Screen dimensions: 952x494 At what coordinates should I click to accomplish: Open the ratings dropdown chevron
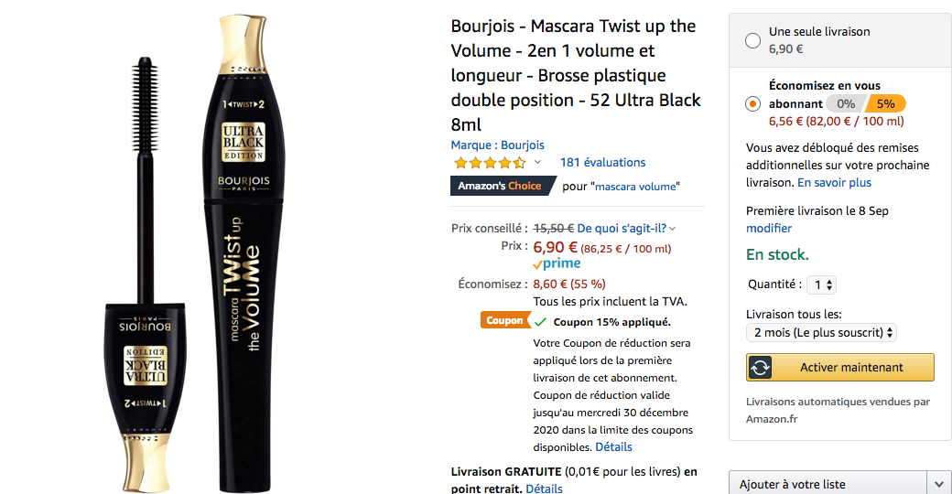[537, 163]
